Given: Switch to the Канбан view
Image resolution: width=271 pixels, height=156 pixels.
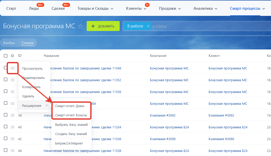Looking at the screenshot, I should pos(9,43).
